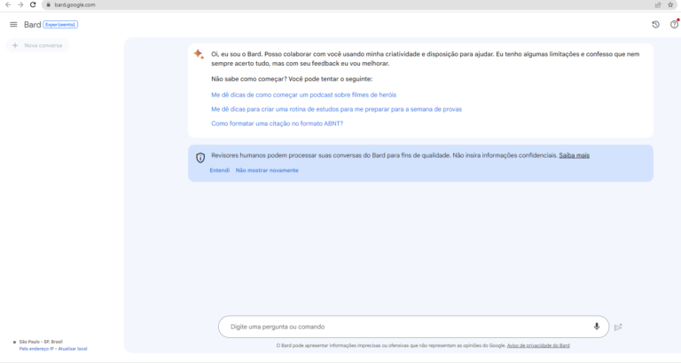Click Entendi to dismiss notice
The image size is (681, 363).
(x=220, y=170)
